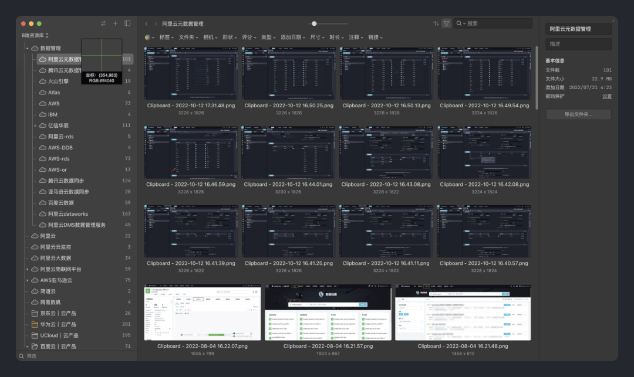634x377 pixels.
Task: Select thumbnail Clipboard 2022-08-04 16.22.07.png
Action: pyautogui.click(x=202, y=312)
